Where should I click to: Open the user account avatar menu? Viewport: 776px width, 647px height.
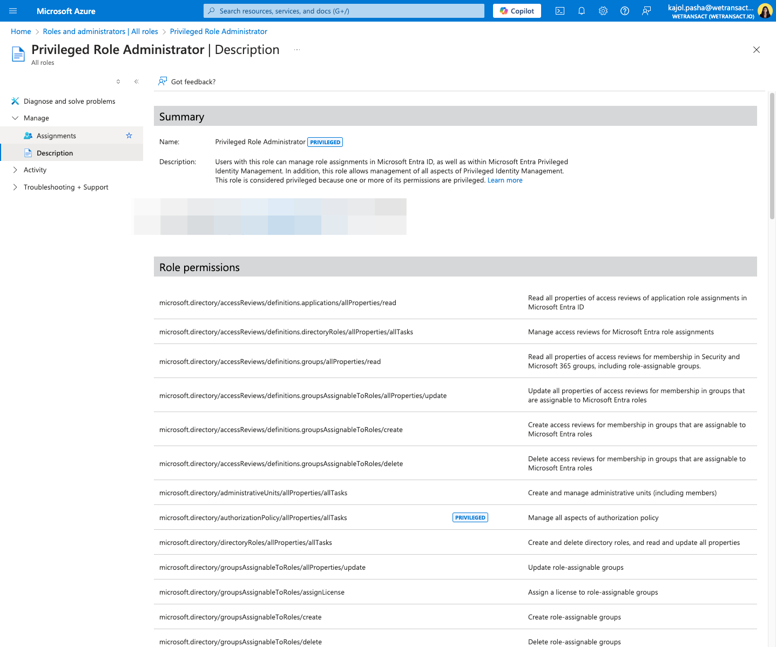(765, 11)
